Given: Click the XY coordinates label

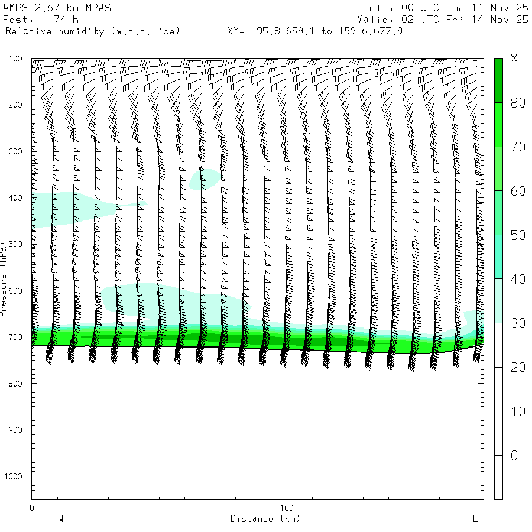Looking at the screenshot, I should click(315, 31).
